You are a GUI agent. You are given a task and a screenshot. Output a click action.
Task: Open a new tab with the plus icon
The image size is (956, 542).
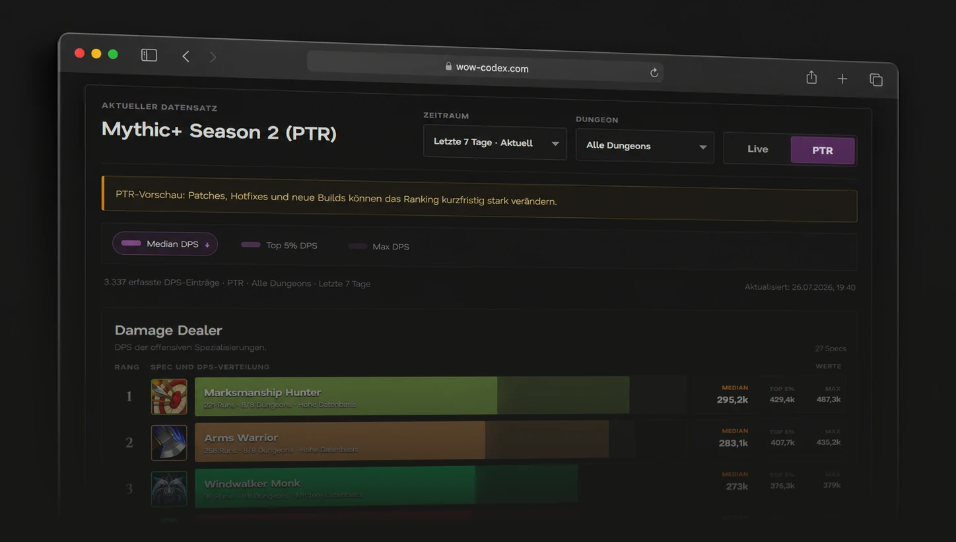pyautogui.click(x=842, y=79)
